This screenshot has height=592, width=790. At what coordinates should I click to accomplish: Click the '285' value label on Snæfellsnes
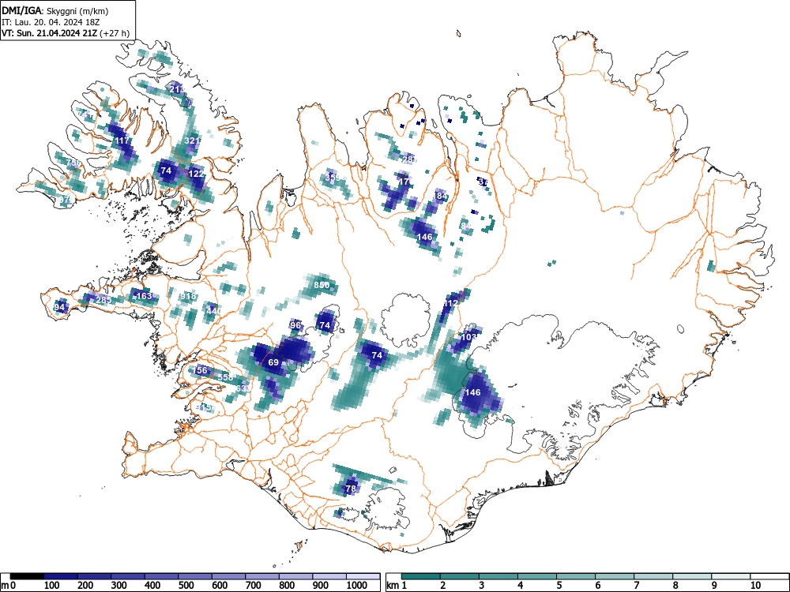(x=103, y=300)
